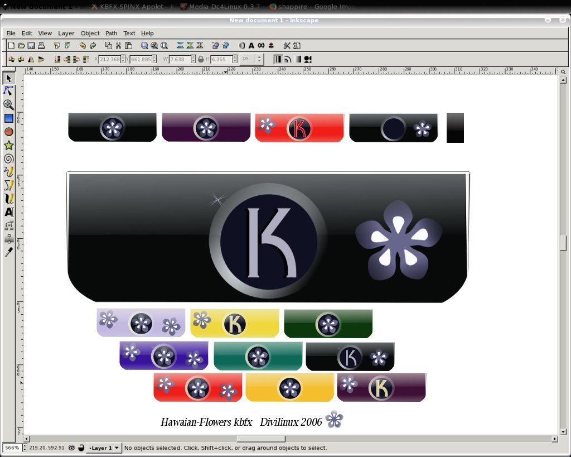The width and height of the screenshot is (571, 457).
Task: Select the Freehand pencil tool
Action: (x=9, y=172)
